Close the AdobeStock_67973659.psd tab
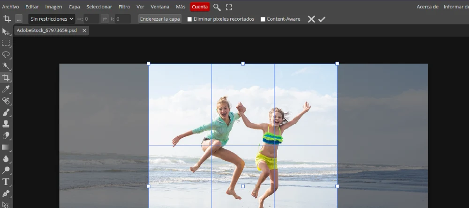Viewport: 469px width, 208px height. tap(84, 30)
